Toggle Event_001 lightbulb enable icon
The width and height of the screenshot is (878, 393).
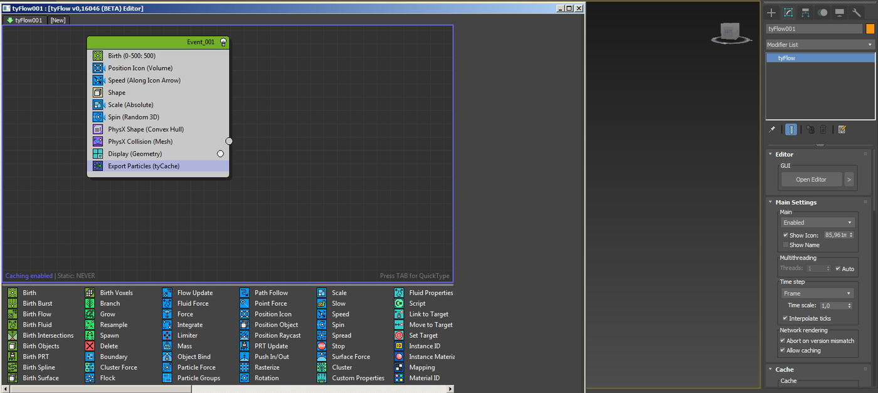(x=223, y=42)
